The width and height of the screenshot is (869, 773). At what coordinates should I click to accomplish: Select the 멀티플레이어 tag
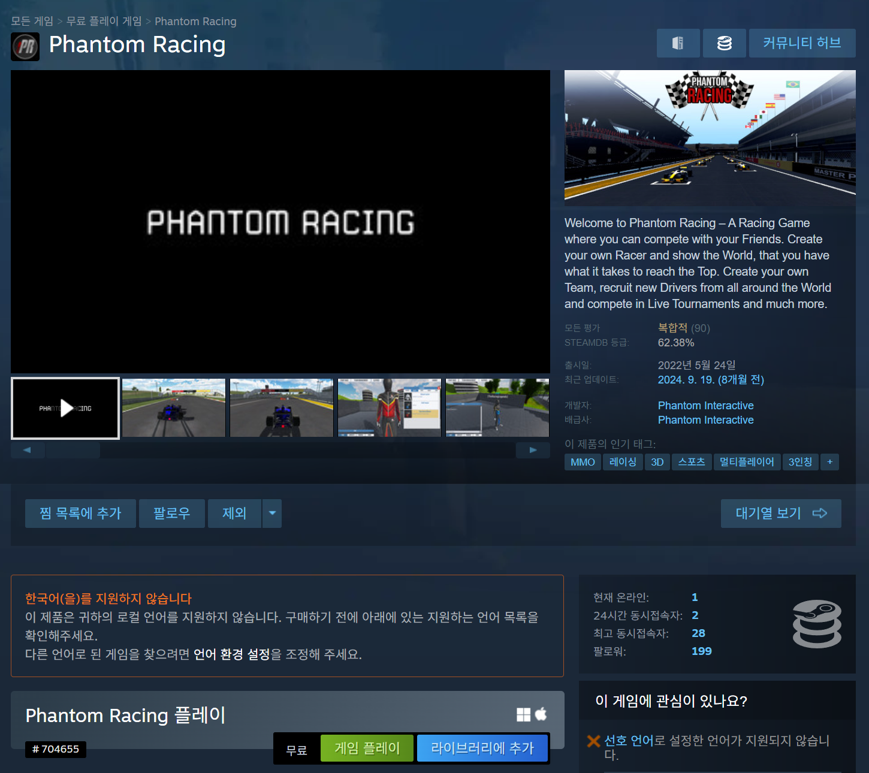point(747,462)
